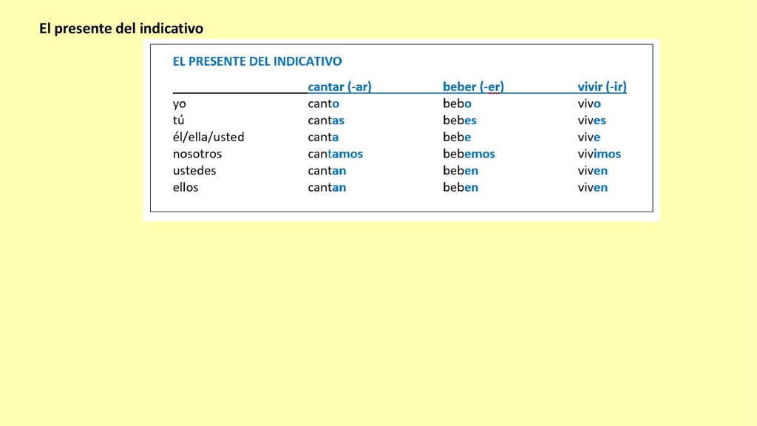Click 'cantan' in the ellos row
The width and height of the screenshot is (757, 426).
tap(327, 187)
